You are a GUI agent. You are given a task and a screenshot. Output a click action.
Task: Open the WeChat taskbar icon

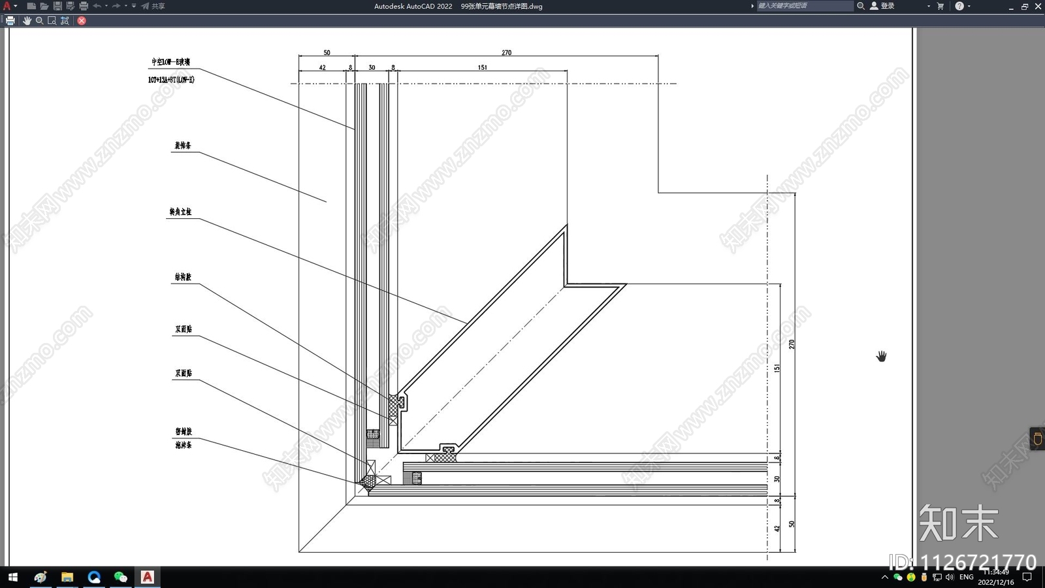coord(121,577)
